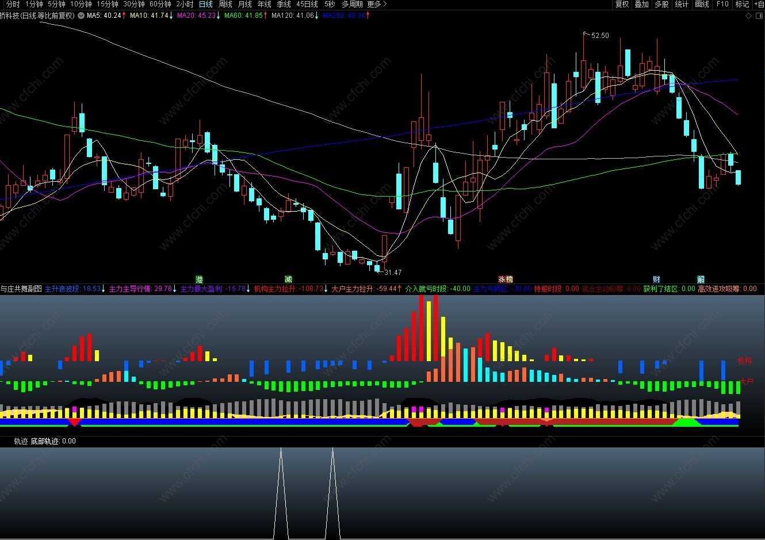Choose the 60分钟 timeframe
765x540 pixels.
pyautogui.click(x=160, y=4)
